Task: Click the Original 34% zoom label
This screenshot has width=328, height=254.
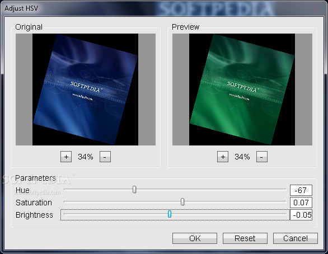Action: pos(85,157)
